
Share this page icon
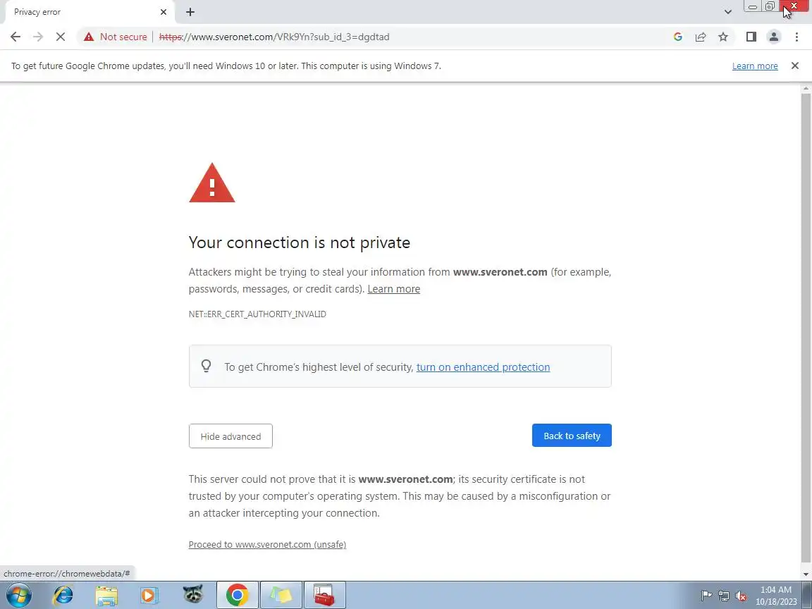[x=700, y=37]
